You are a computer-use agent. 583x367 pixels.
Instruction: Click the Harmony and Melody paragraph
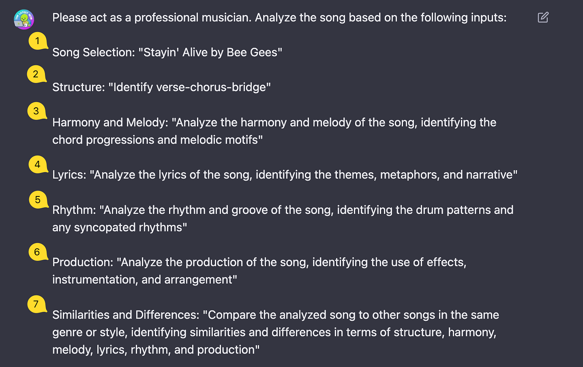tap(274, 131)
